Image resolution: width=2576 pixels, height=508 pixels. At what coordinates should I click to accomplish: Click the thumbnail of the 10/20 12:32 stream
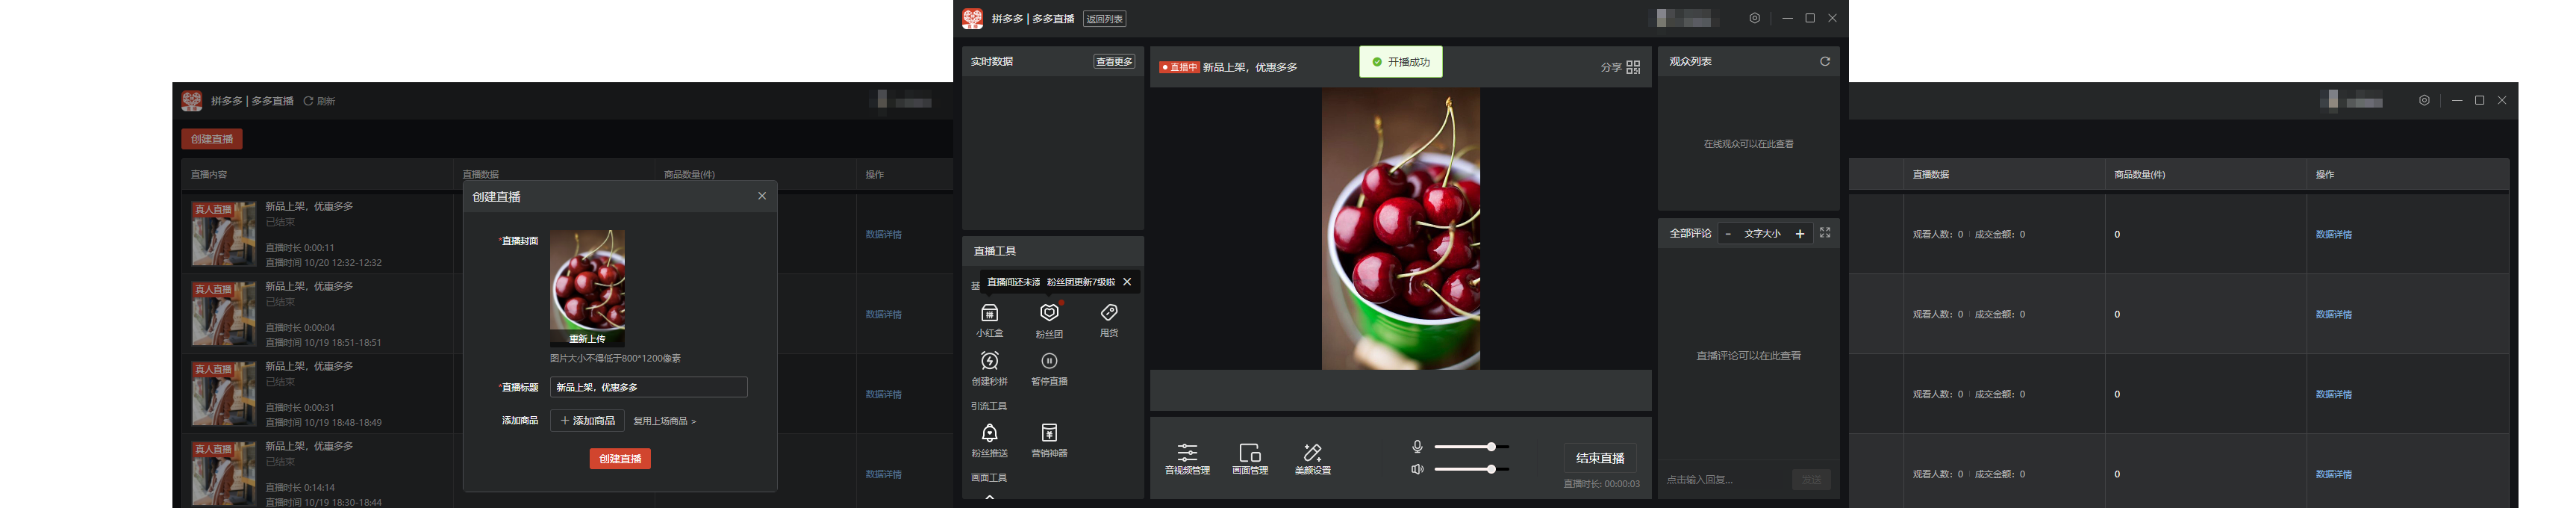pos(224,234)
